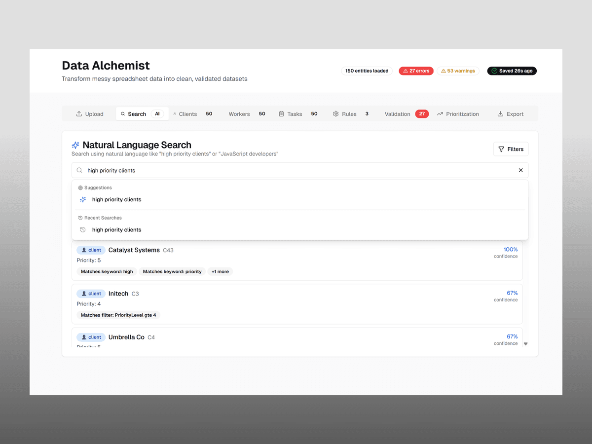The height and width of the screenshot is (444, 592).
Task: Click the 'Matches keyword: high' chip
Action: point(107,272)
